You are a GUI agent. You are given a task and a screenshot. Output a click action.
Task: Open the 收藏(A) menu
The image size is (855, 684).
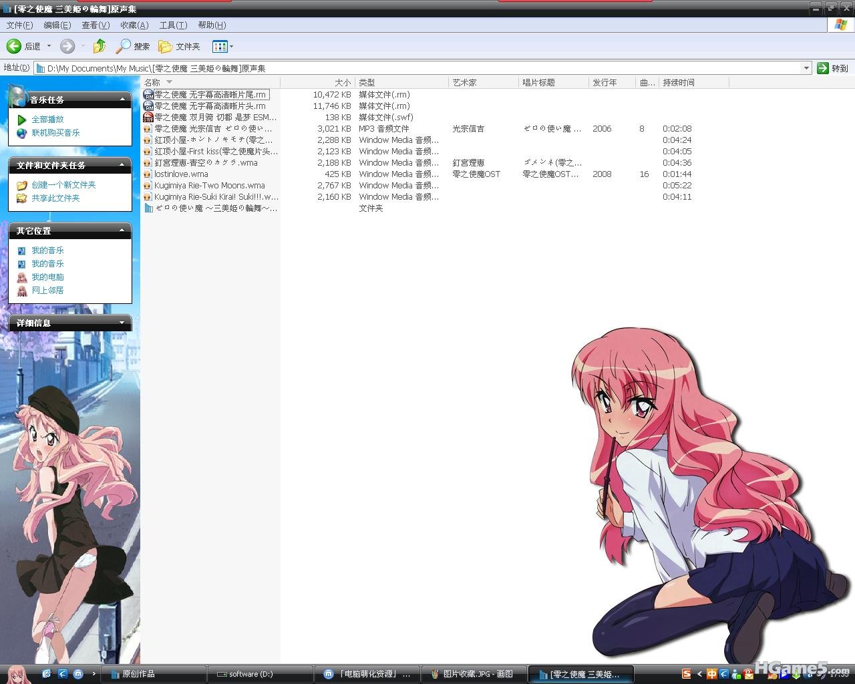coord(134,25)
